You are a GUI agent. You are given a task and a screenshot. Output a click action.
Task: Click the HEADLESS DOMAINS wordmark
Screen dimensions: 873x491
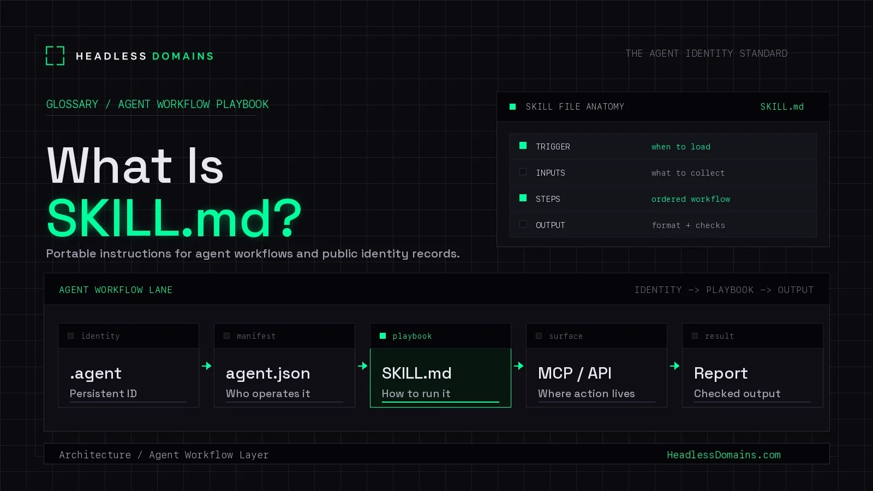(x=145, y=56)
